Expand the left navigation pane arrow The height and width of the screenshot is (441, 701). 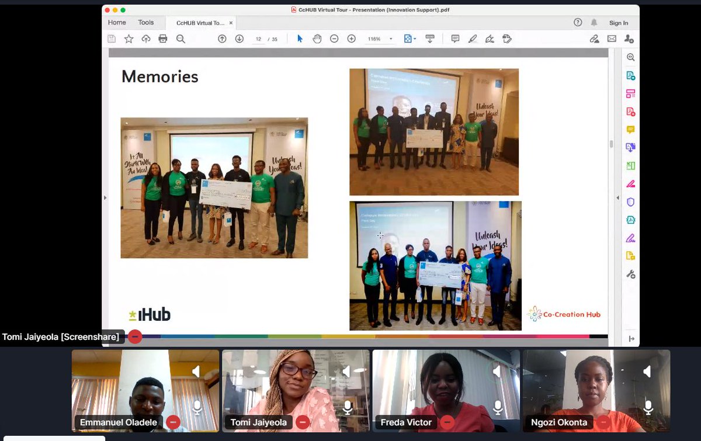105,198
